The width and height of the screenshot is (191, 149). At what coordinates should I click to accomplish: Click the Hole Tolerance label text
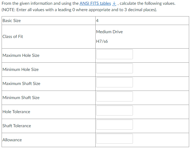[x=16, y=112]
